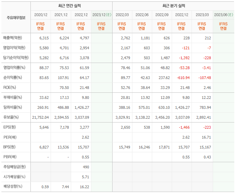Viewport: 236px width, 193px height.
Task: Click the EPS(원) row label
Action: [x=10, y=127]
